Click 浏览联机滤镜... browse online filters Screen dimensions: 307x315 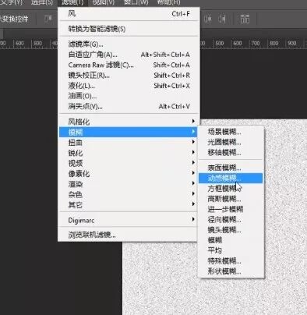coord(129,235)
